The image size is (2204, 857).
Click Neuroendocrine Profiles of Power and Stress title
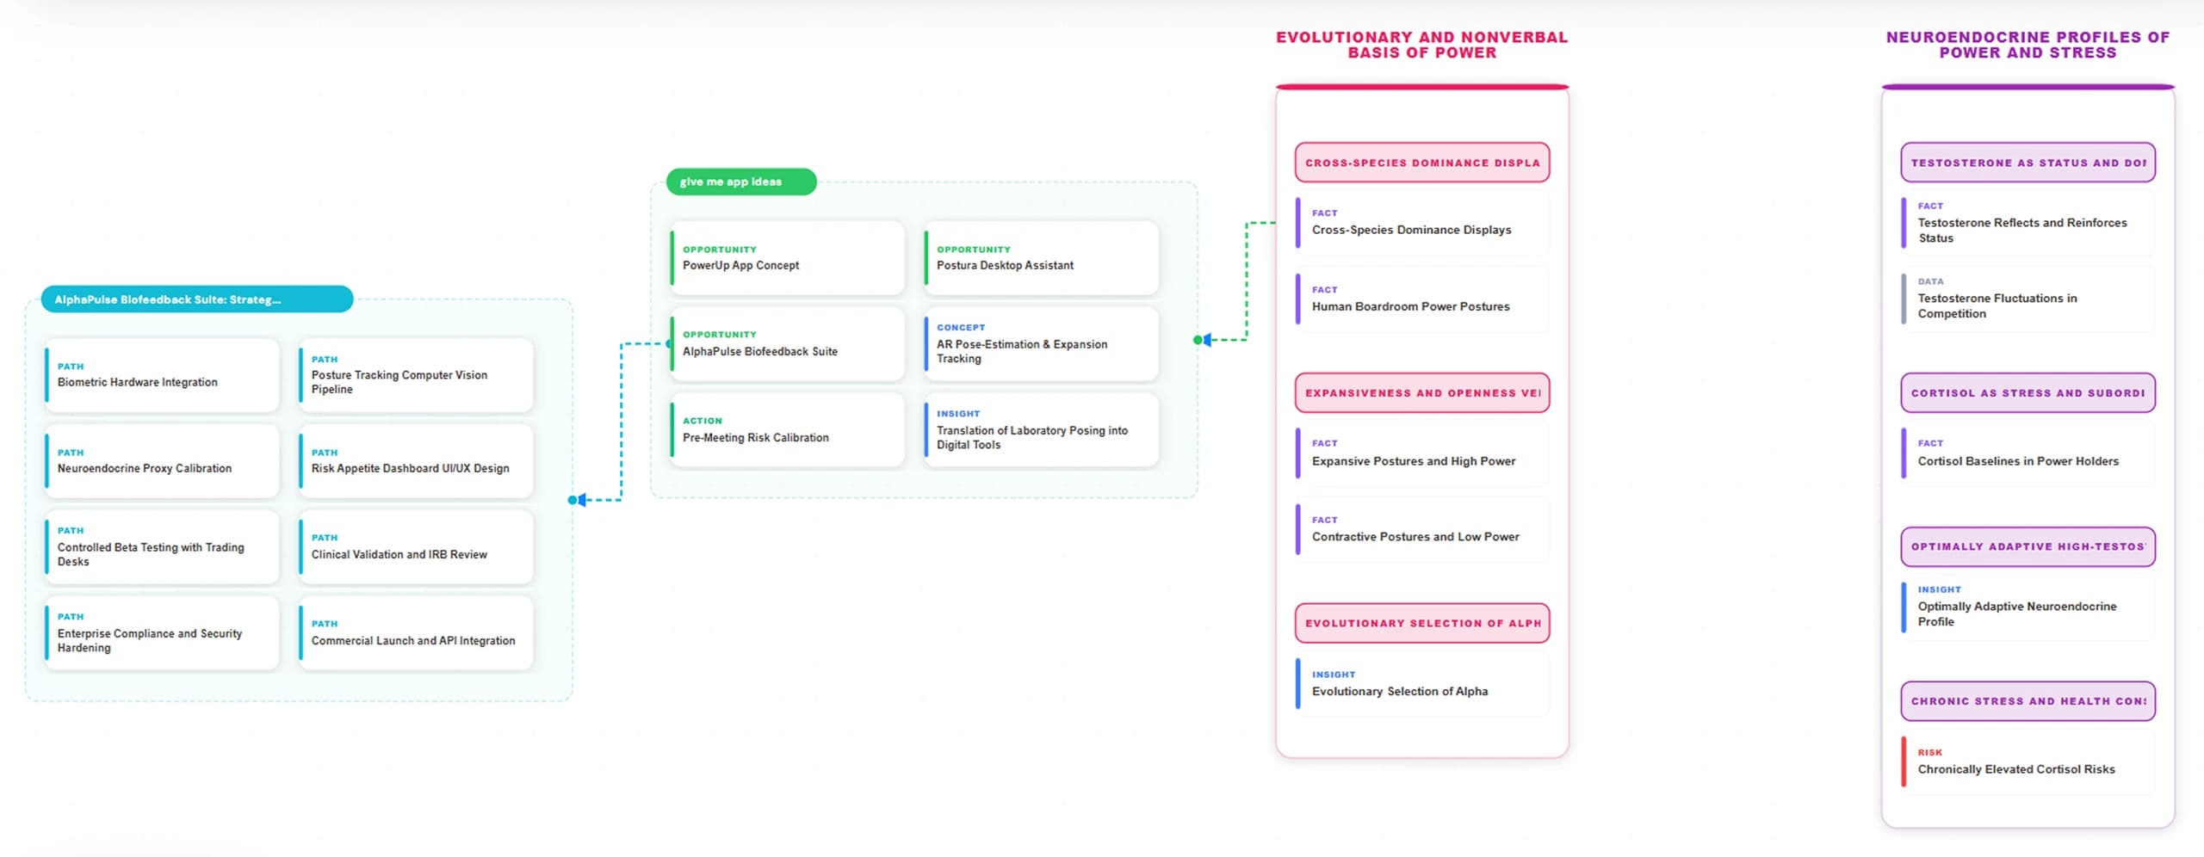pos(2028,45)
